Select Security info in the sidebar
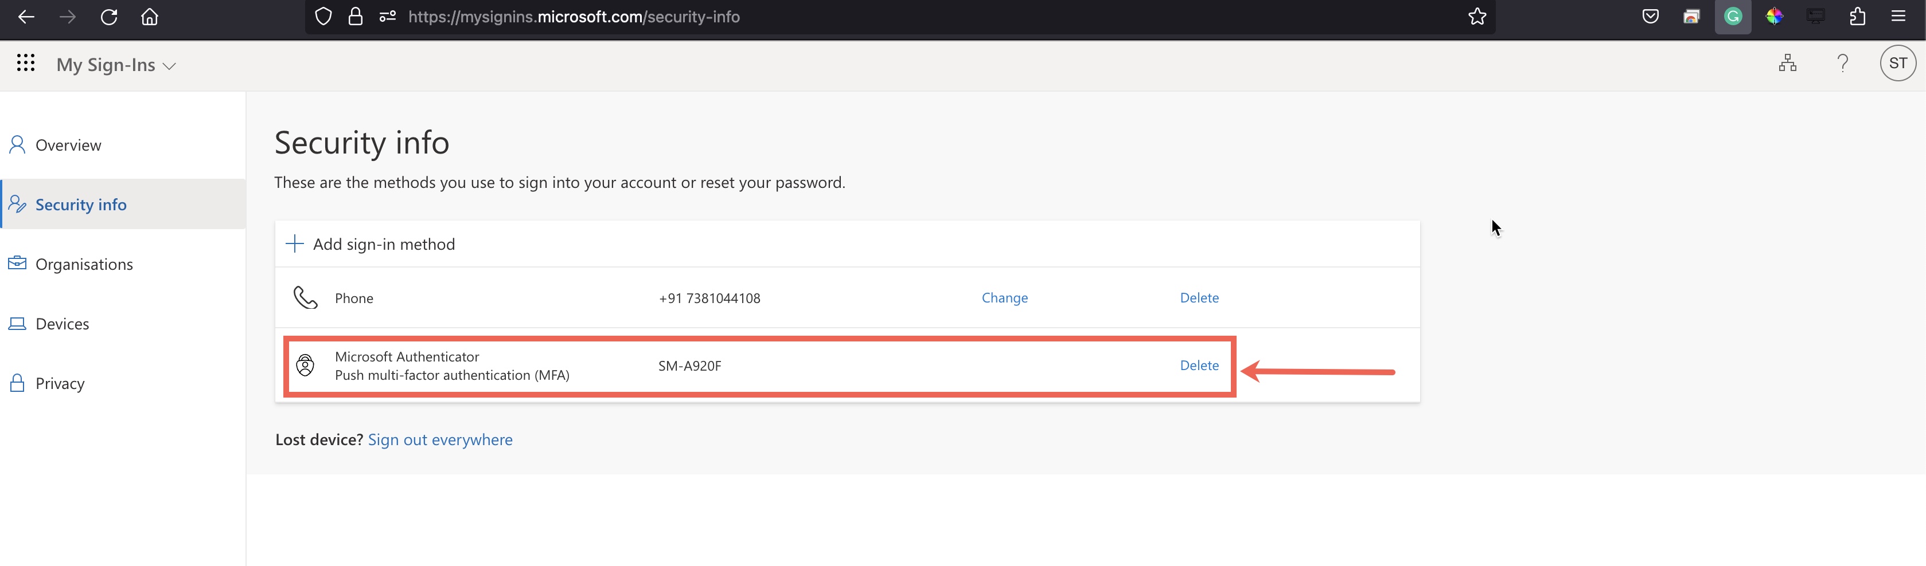 [123, 204]
